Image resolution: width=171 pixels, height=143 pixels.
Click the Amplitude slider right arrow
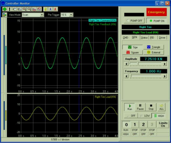coord(165,64)
